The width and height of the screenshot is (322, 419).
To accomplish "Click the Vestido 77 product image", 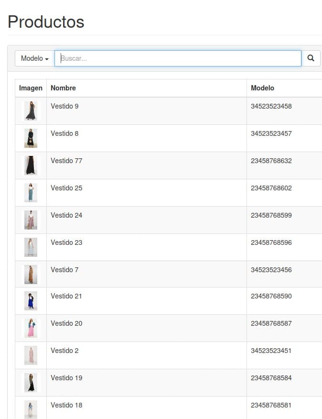I will pos(31,165).
